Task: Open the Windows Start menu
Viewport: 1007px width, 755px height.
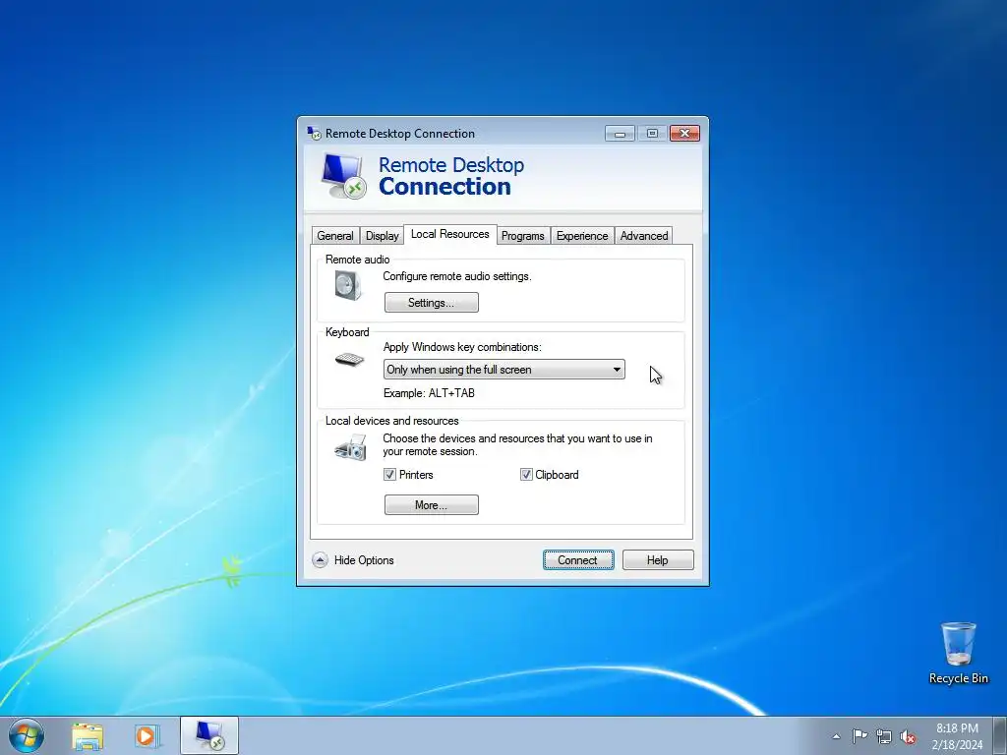Action: tap(27, 735)
